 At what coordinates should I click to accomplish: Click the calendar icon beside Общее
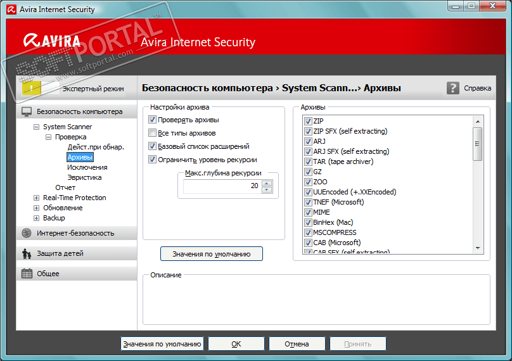coord(27,274)
